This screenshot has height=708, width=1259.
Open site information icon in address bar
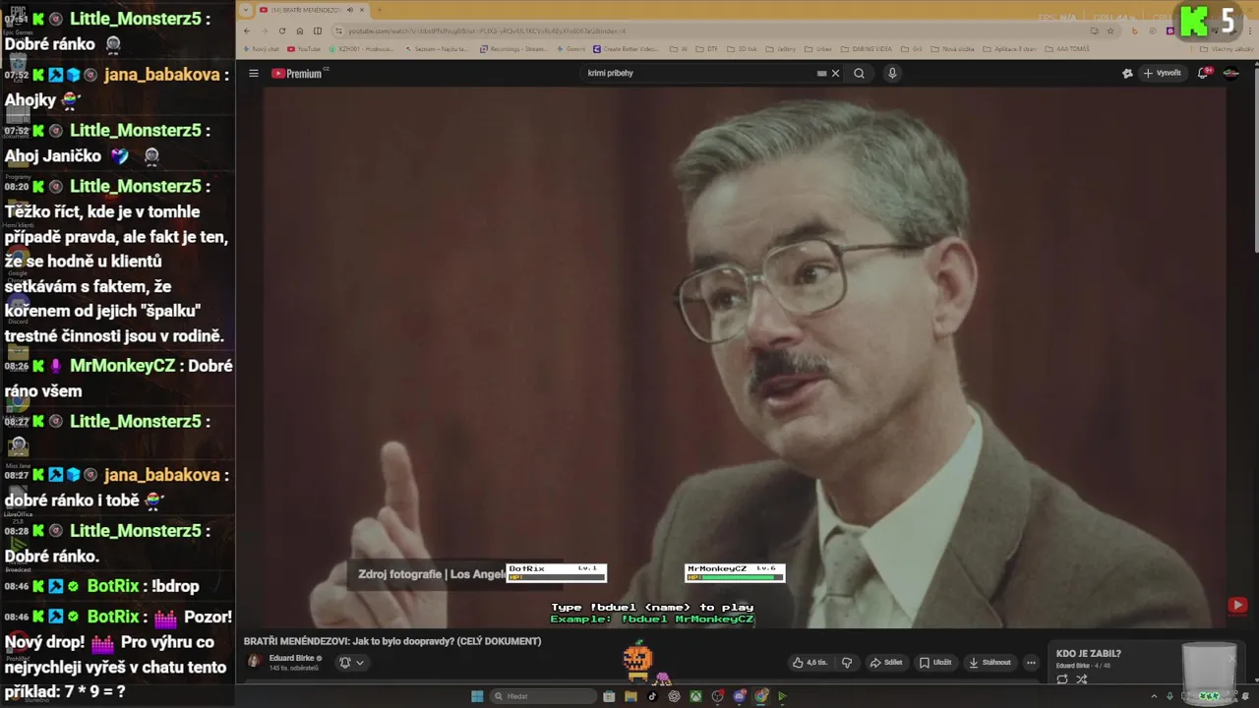tap(340, 30)
